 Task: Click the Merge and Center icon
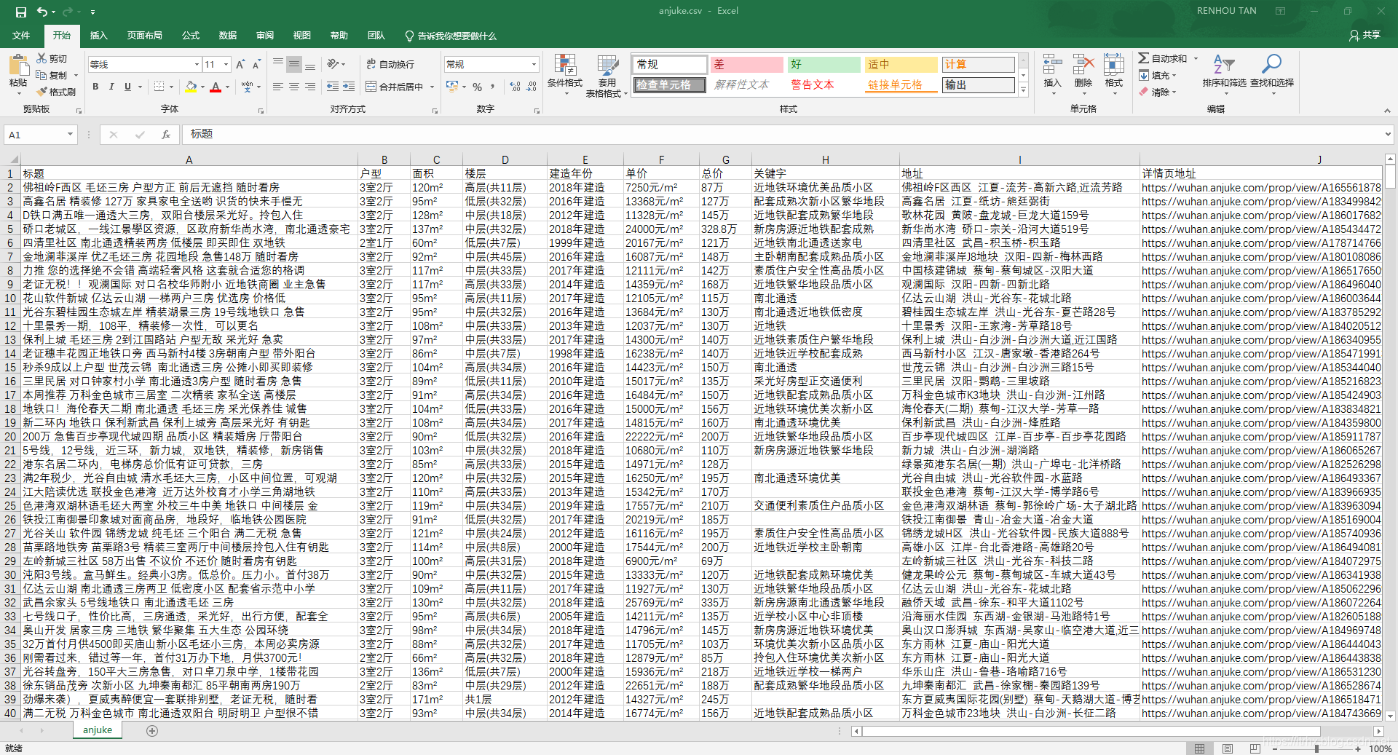[371, 87]
